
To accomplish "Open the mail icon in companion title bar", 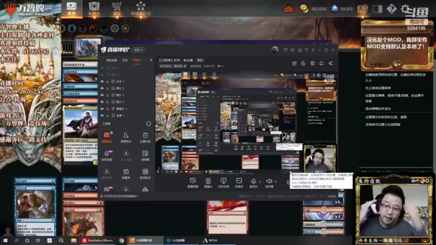I will (x=286, y=50).
